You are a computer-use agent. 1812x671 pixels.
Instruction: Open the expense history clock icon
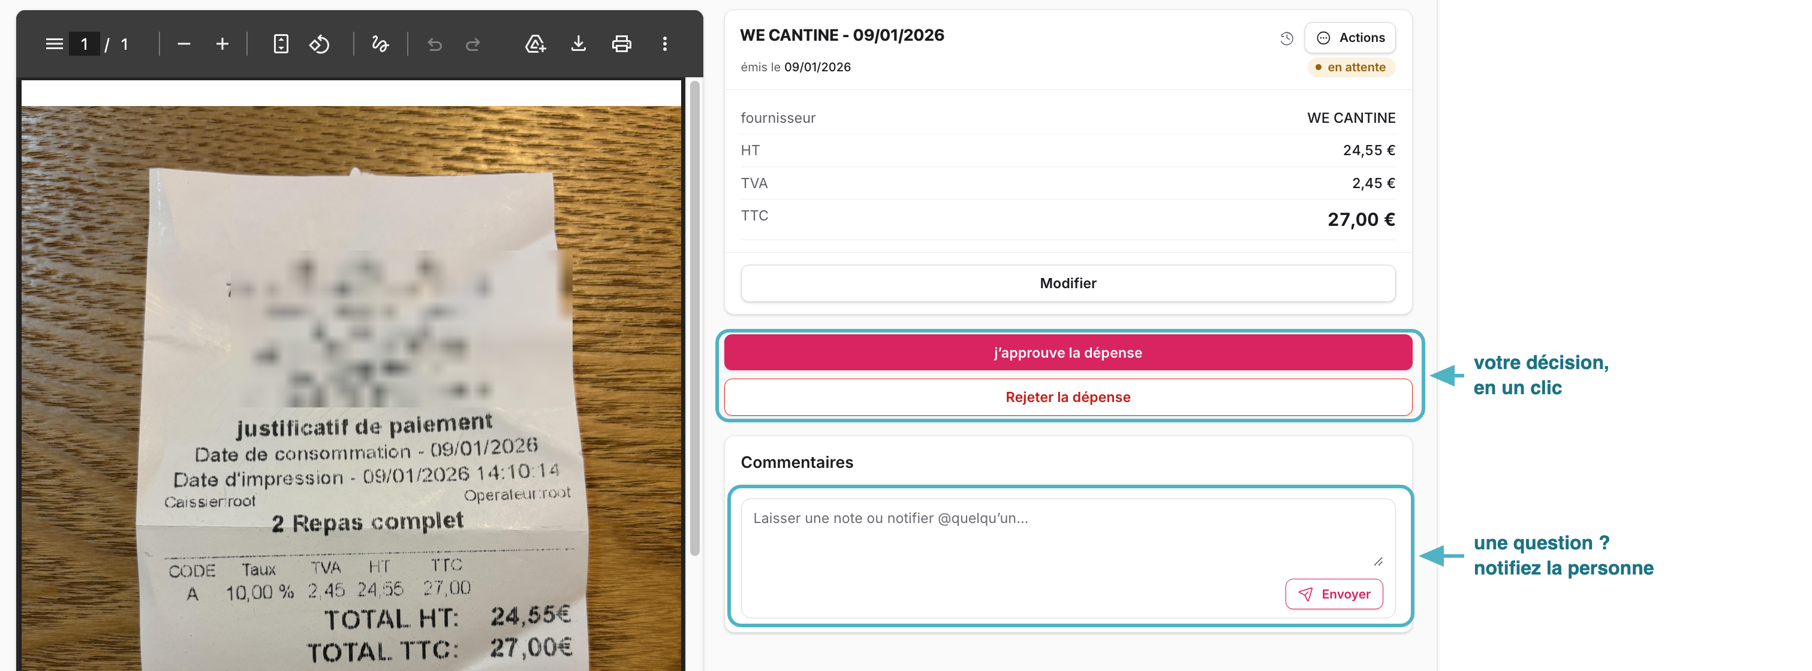pos(1287,38)
